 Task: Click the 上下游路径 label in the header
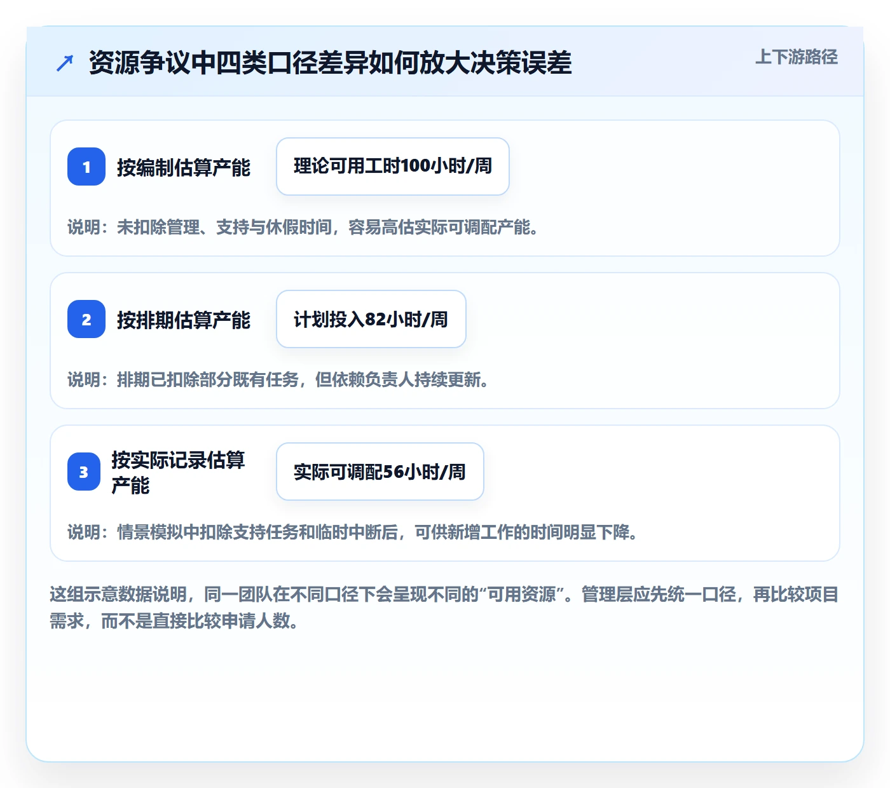[797, 57]
